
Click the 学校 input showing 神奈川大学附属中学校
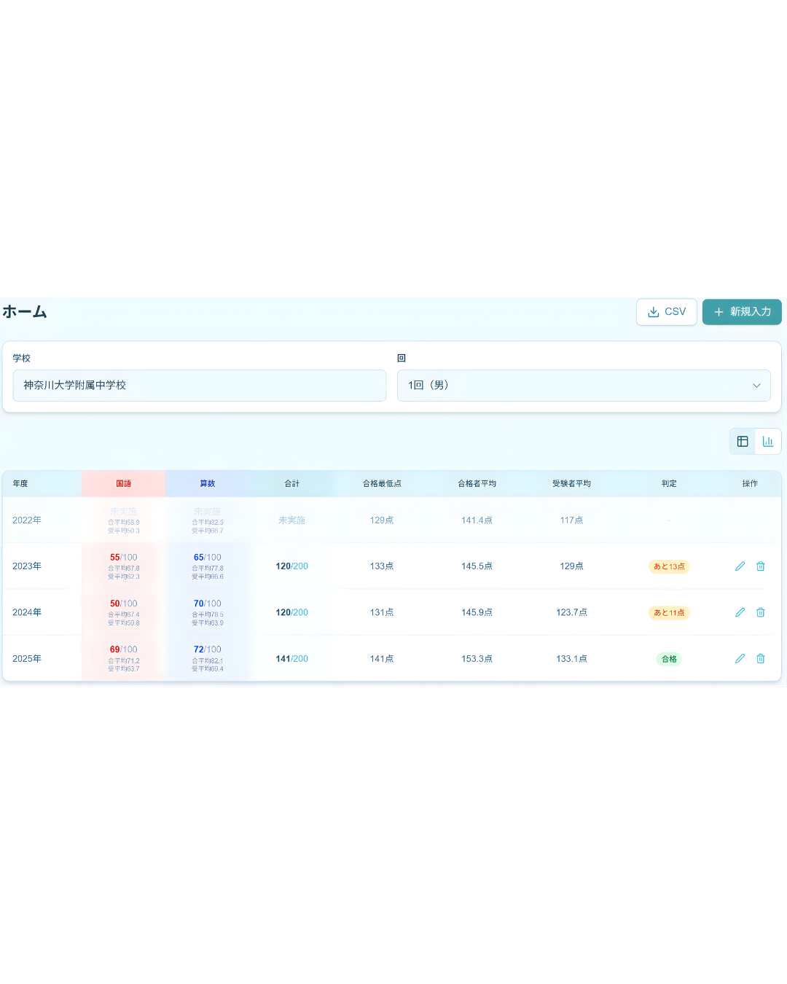pyautogui.click(x=199, y=386)
